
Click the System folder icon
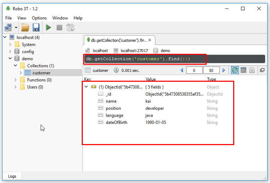click(17, 45)
